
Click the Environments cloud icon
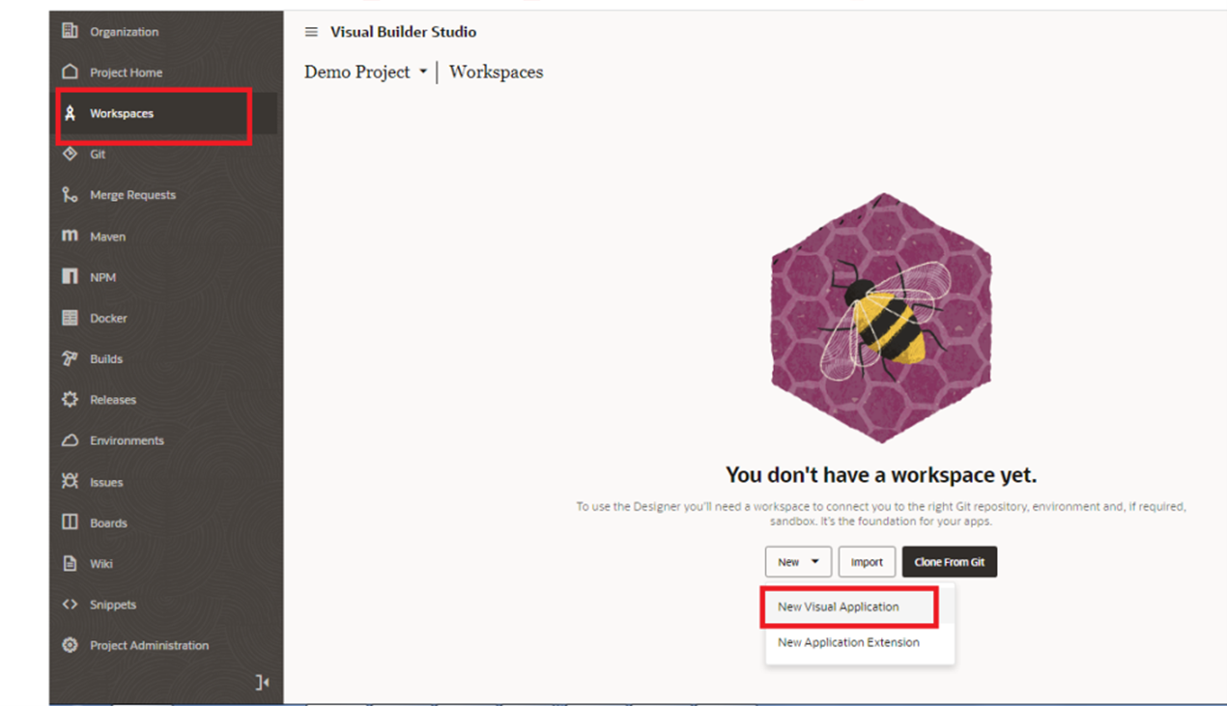tap(70, 440)
